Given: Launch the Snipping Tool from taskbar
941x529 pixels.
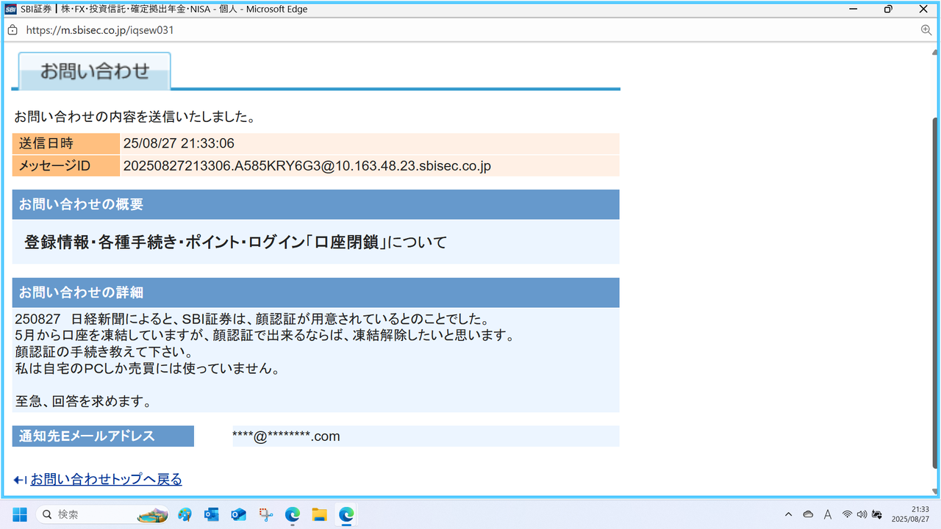Looking at the screenshot, I should tap(265, 514).
